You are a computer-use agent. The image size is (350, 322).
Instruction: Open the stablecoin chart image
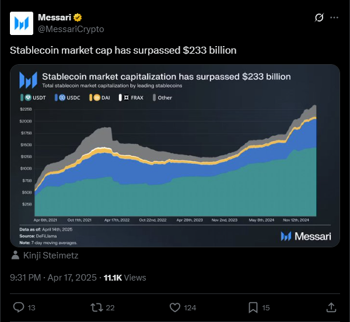(175, 156)
